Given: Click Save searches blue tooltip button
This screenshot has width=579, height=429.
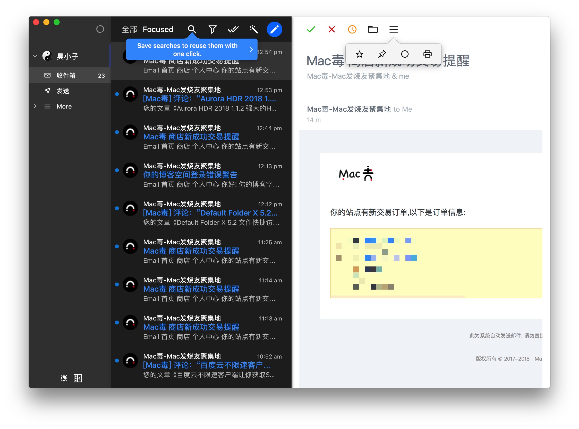Looking at the screenshot, I should 251,50.
